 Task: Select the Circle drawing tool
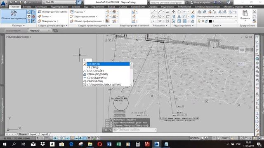[160, 16]
